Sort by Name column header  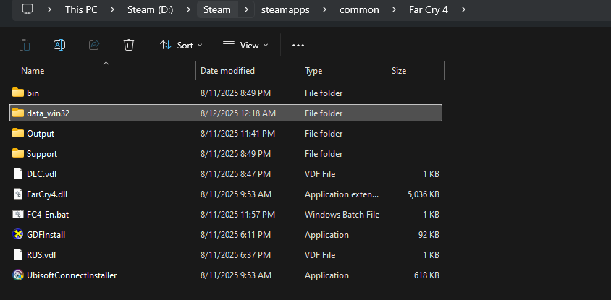coord(33,70)
